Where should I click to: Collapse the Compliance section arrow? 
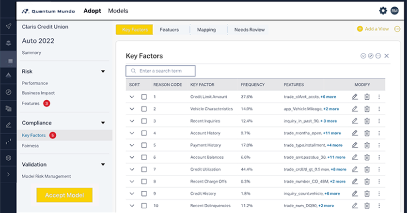click(x=103, y=123)
